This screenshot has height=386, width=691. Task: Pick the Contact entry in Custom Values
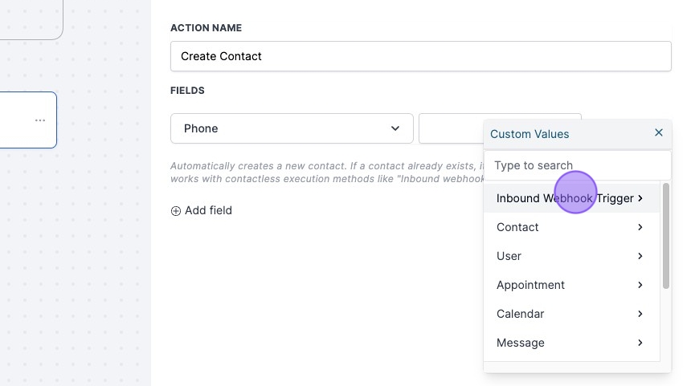(517, 227)
